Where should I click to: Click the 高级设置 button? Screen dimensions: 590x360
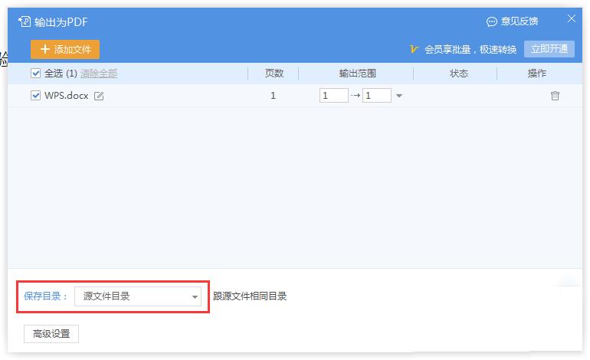point(51,334)
